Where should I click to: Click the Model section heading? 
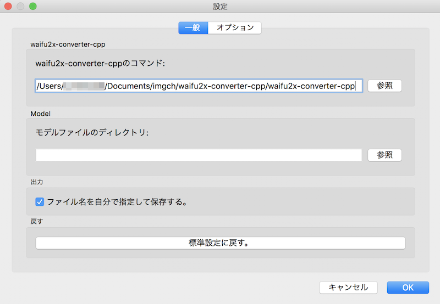40,113
